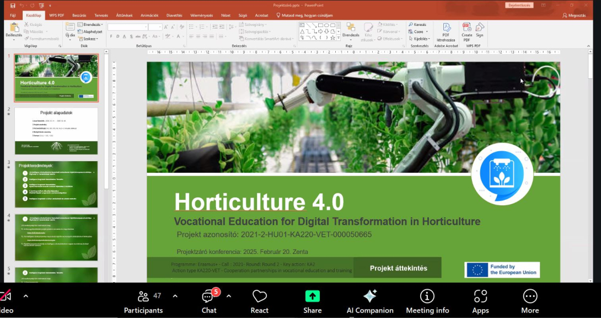Expand the Elrendezés layout dropdown
The height and width of the screenshot is (318, 601).
point(92,25)
